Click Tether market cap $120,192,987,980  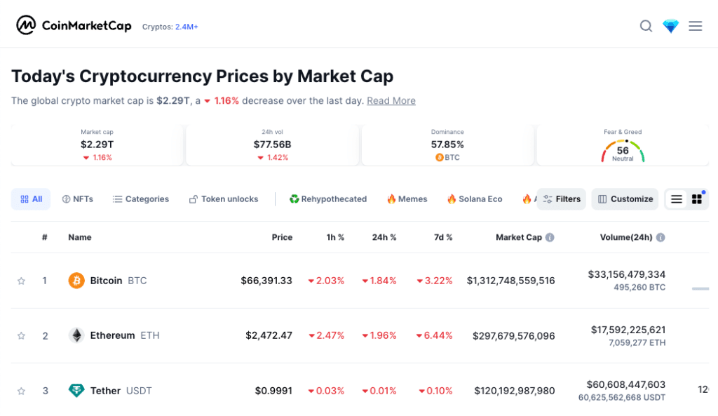coord(515,391)
